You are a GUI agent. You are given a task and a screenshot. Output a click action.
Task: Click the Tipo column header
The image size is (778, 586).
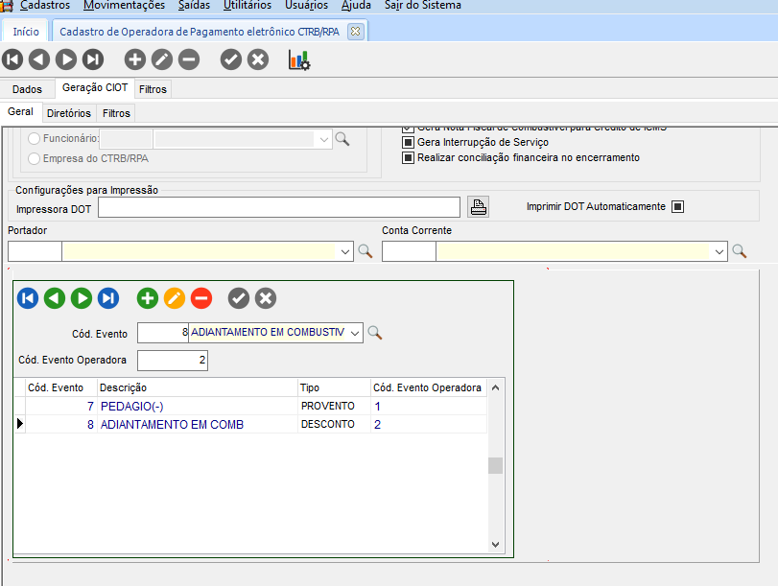tap(335, 387)
